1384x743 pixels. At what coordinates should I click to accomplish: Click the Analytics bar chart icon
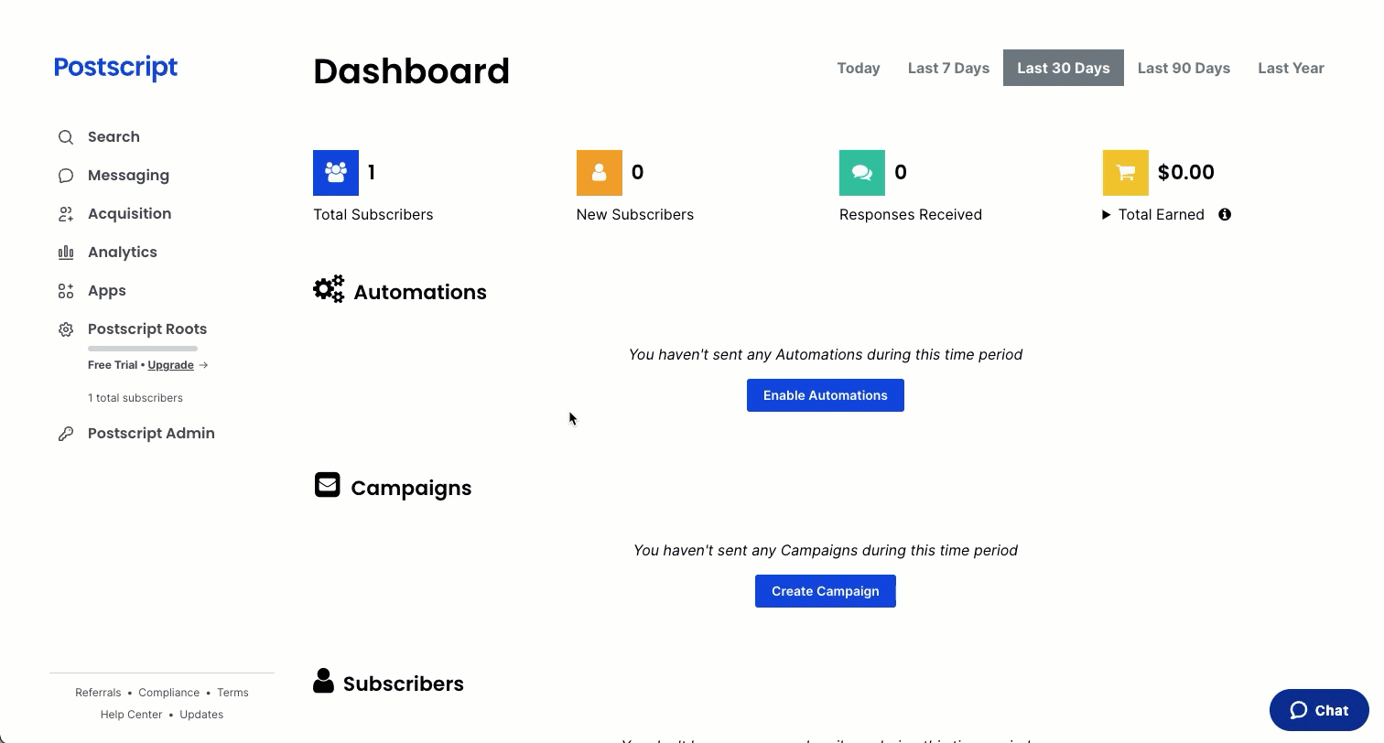click(65, 252)
